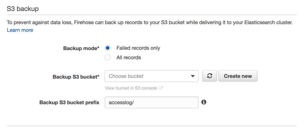The width and height of the screenshot is (307, 132).
Task: Select Failed records only radio button
Action: click(108, 48)
